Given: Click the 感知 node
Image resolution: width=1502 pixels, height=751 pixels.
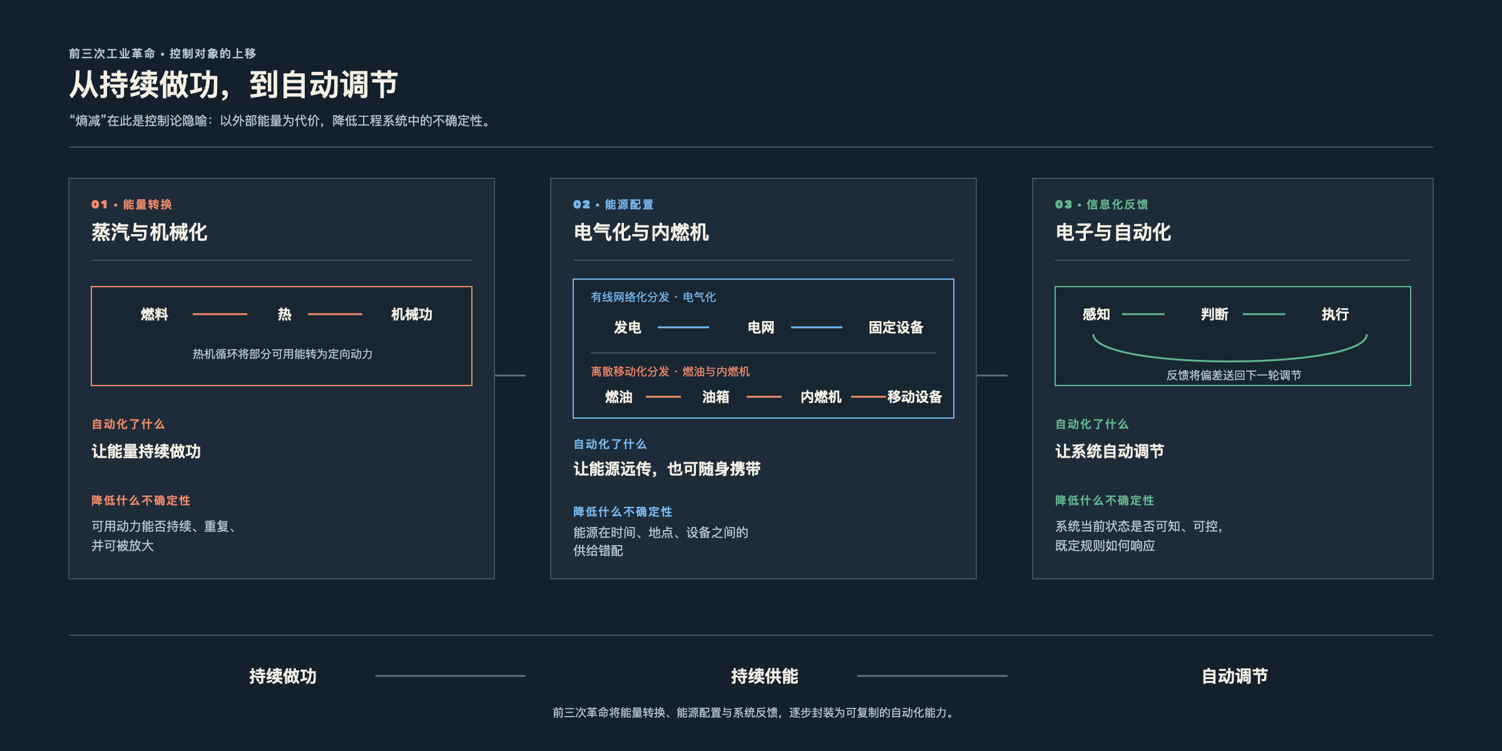Looking at the screenshot, I should (1096, 314).
